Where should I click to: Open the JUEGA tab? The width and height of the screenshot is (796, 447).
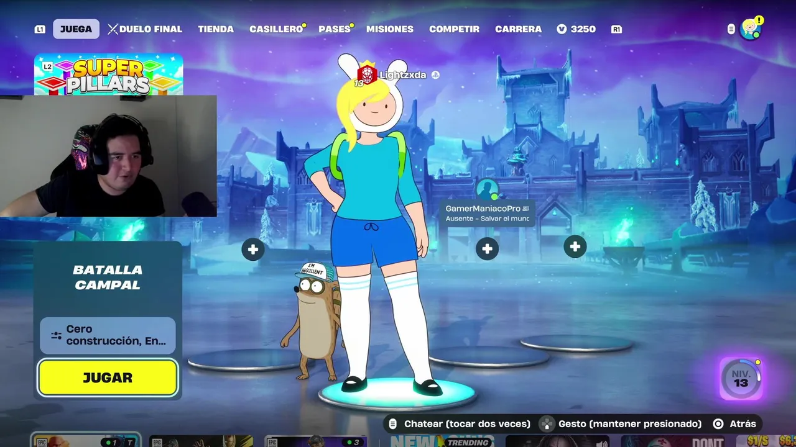pyautogui.click(x=76, y=29)
